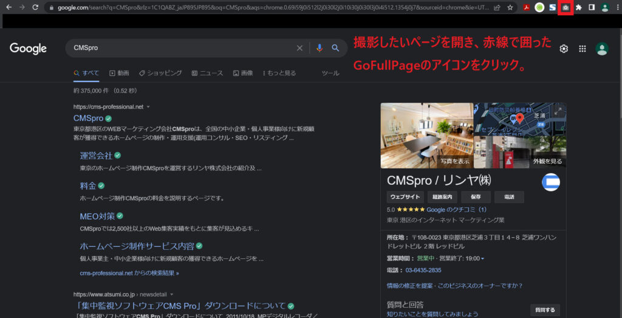
Task: Open ホームページ制作サービス内容 sitelink
Action: click(137, 246)
